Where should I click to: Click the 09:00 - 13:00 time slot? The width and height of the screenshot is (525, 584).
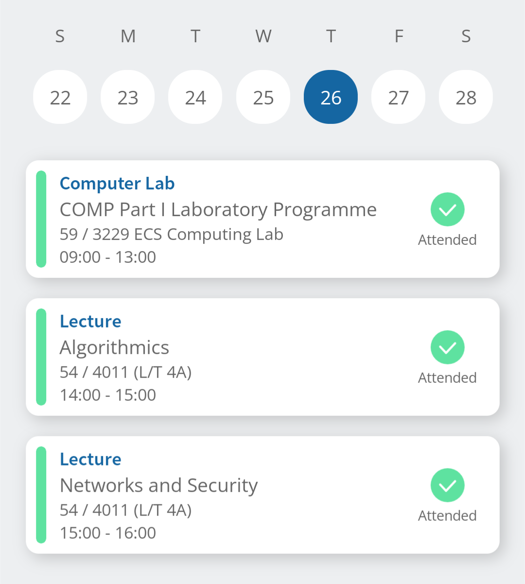pos(108,257)
